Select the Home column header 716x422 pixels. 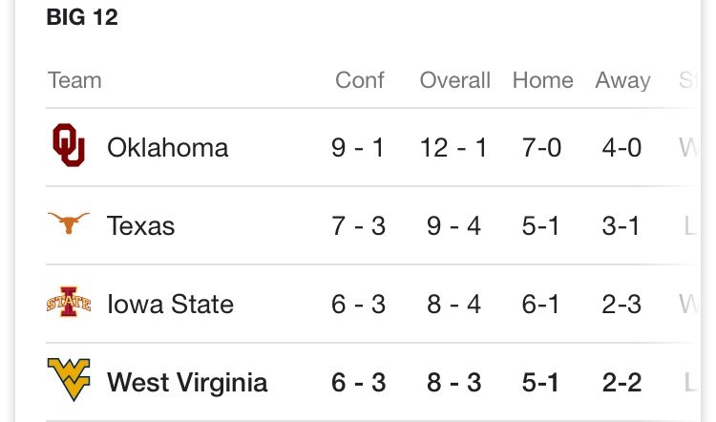[x=543, y=80]
